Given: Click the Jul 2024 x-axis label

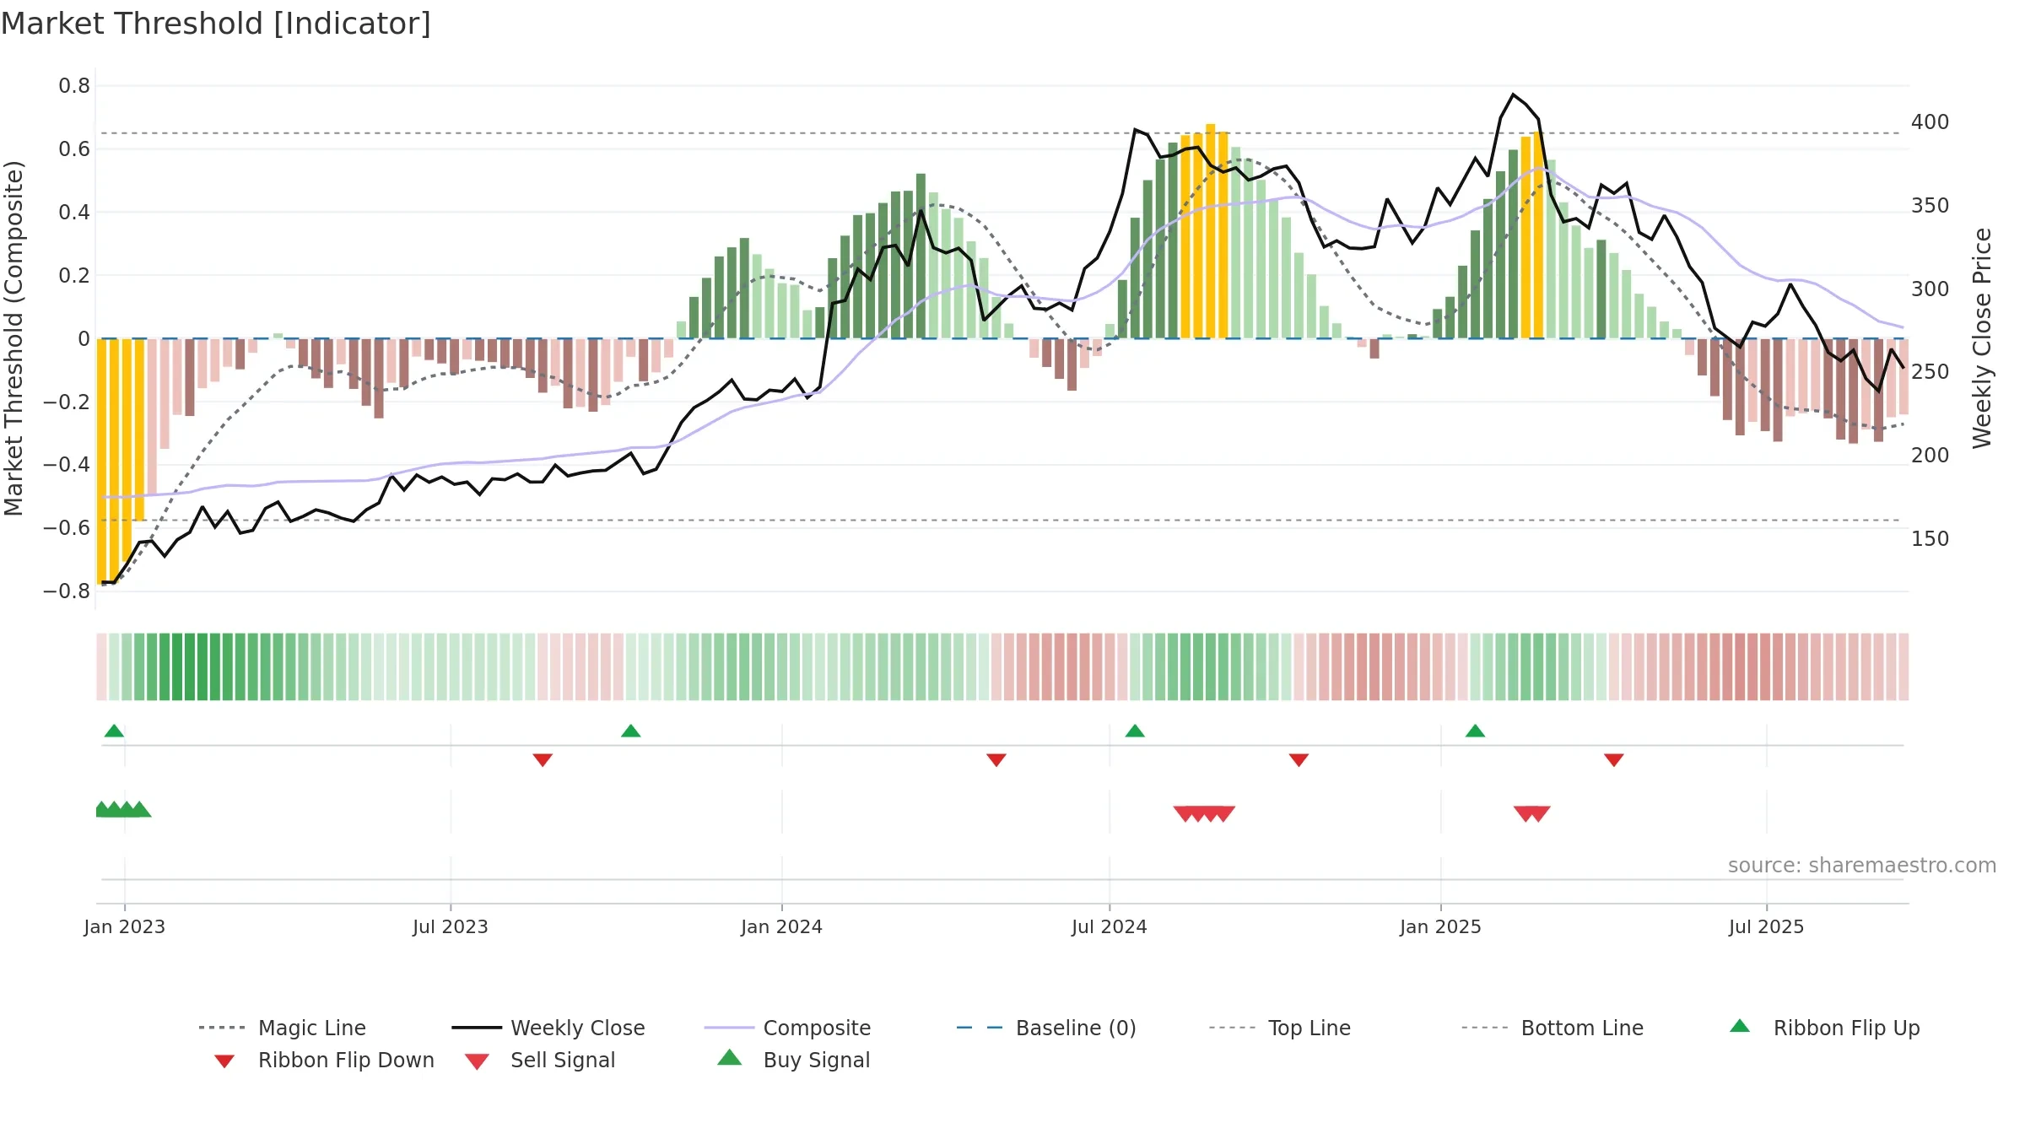Looking at the screenshot, I should pos(1110,926).
